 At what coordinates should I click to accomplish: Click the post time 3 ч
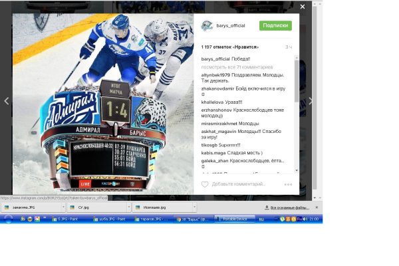pyautogui.click(x=289, y=47)
